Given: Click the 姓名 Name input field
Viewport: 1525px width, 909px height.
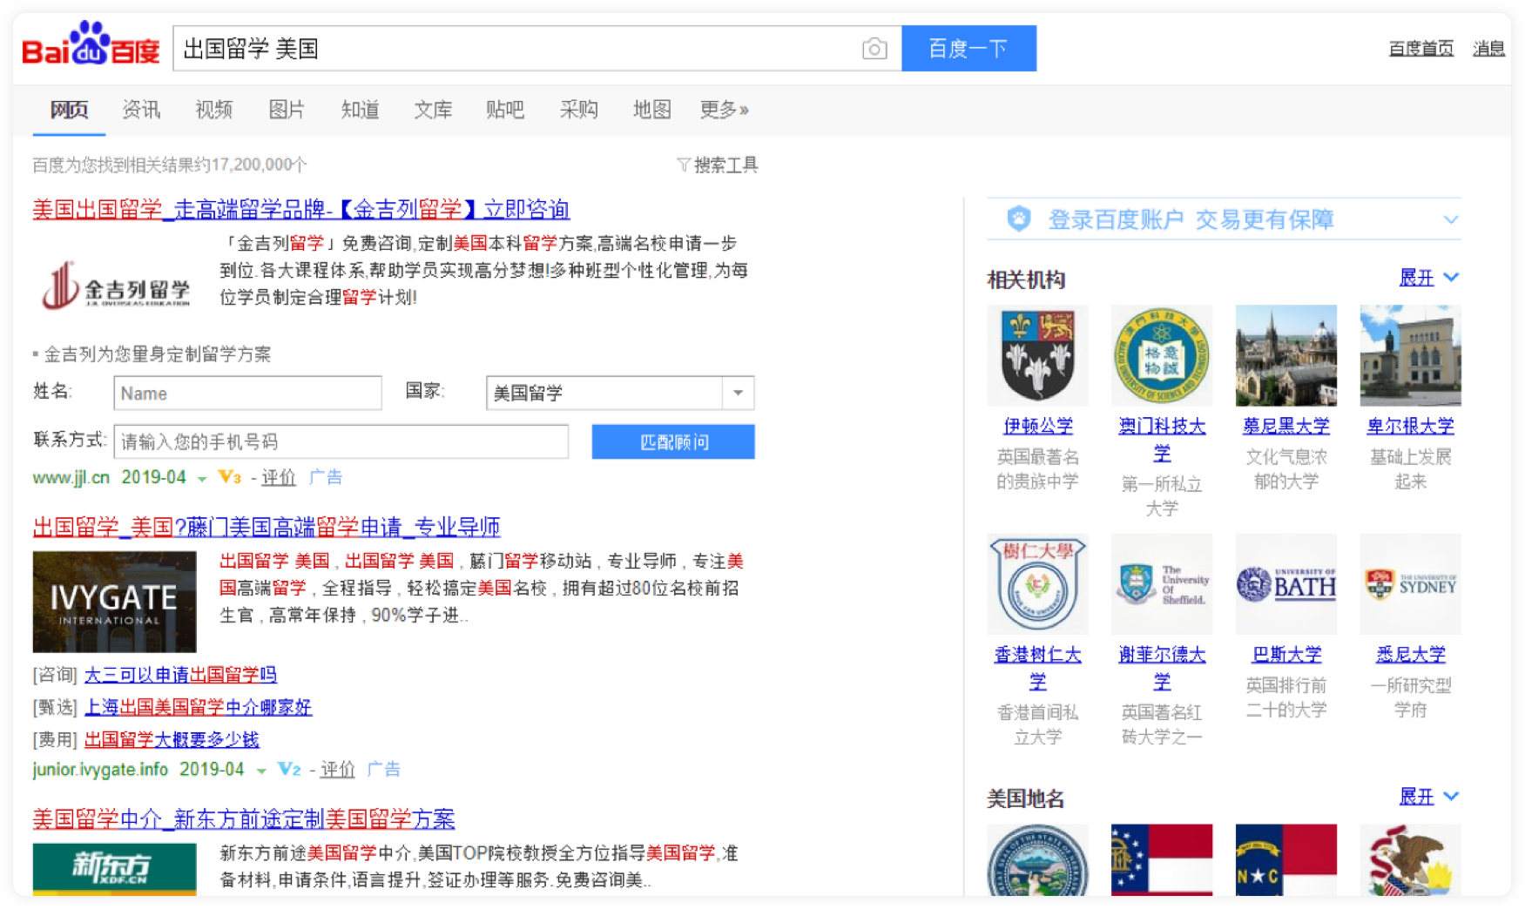Looking at the screenshot, I should (247, 393).
